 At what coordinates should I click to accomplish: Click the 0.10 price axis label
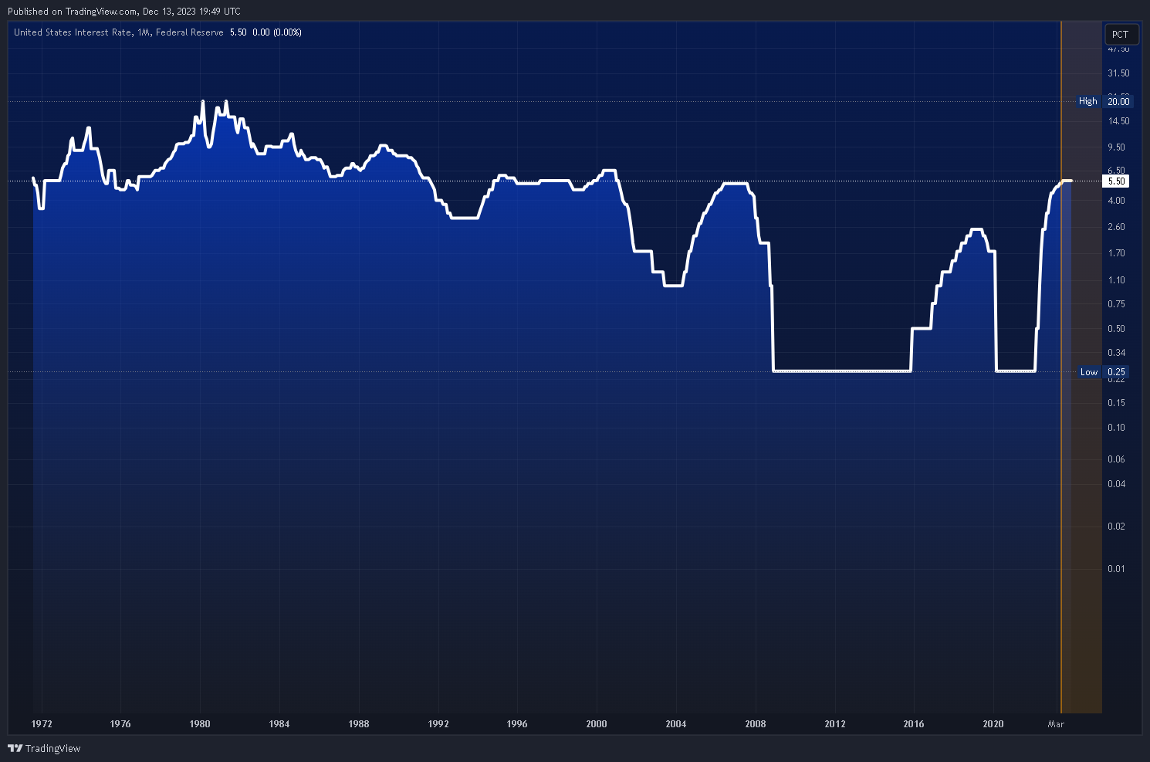tap(1116, 428)
